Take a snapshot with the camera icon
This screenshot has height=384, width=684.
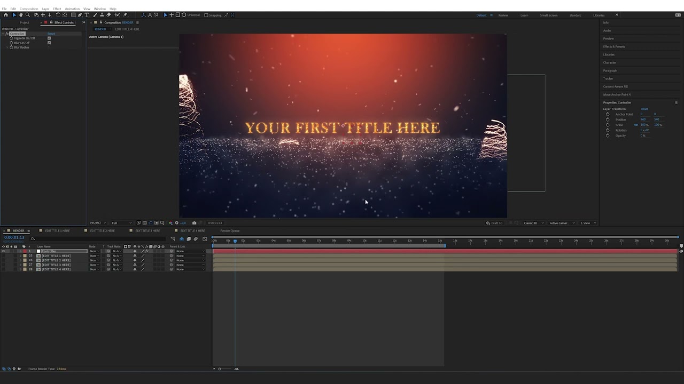pos(194,223)
